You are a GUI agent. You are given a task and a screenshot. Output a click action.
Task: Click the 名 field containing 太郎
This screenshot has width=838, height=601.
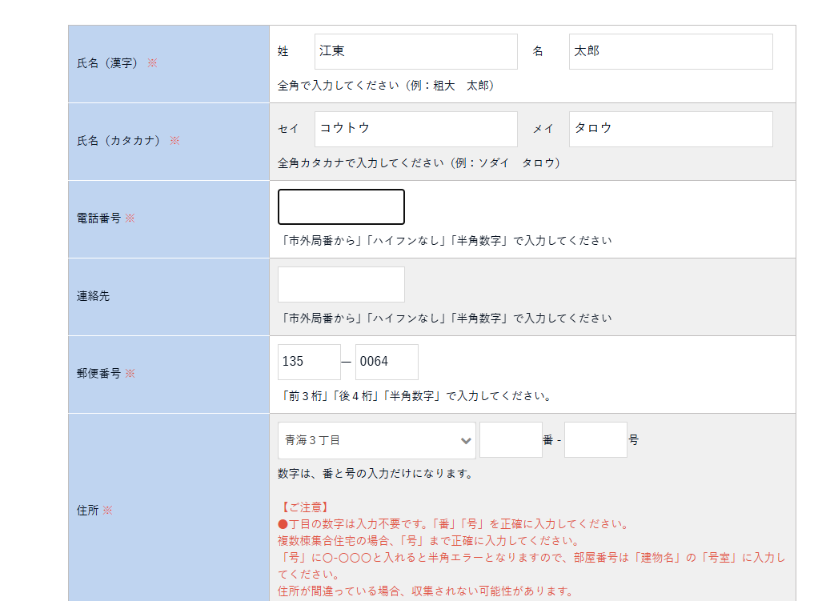(x=670, y=51)
